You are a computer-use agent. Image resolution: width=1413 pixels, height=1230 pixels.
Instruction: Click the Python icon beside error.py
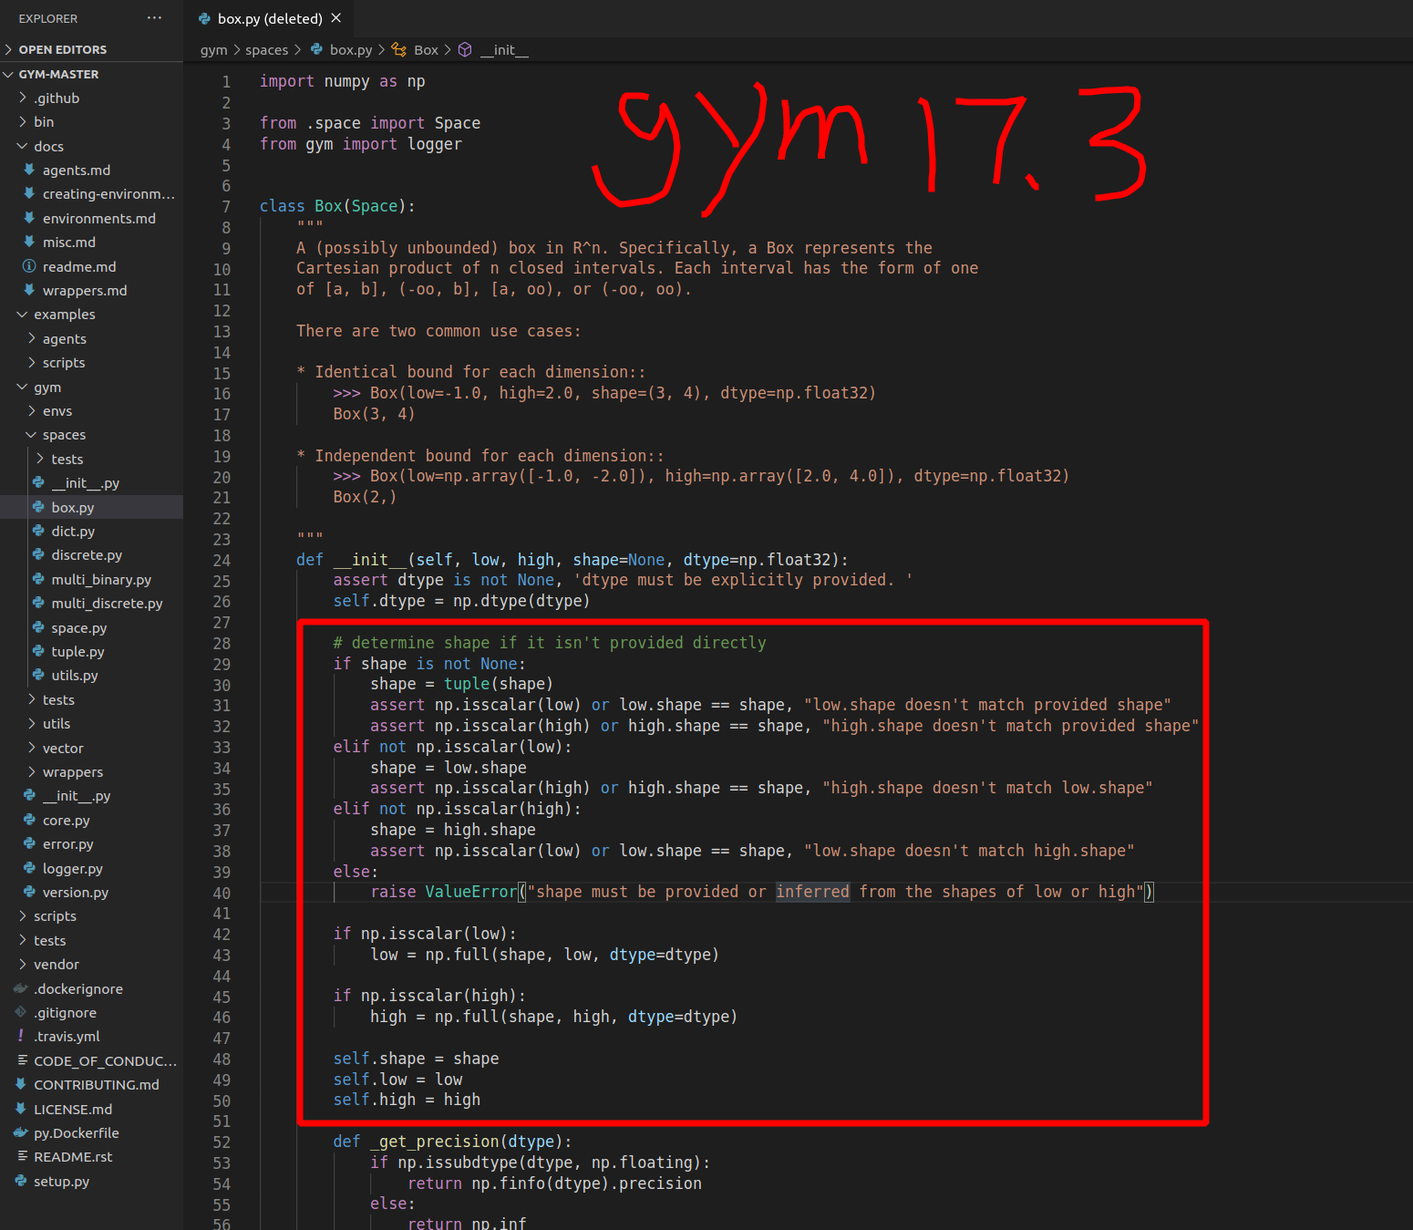tap(29, 843)
